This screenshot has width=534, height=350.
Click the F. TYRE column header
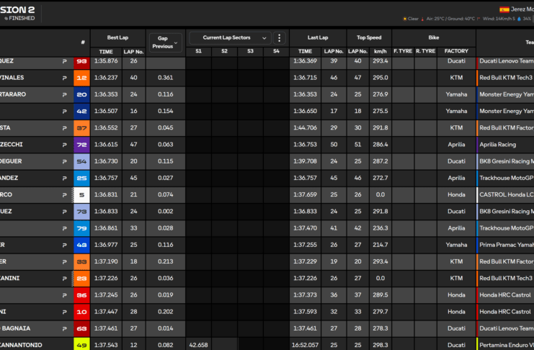[x=402, y=52]
